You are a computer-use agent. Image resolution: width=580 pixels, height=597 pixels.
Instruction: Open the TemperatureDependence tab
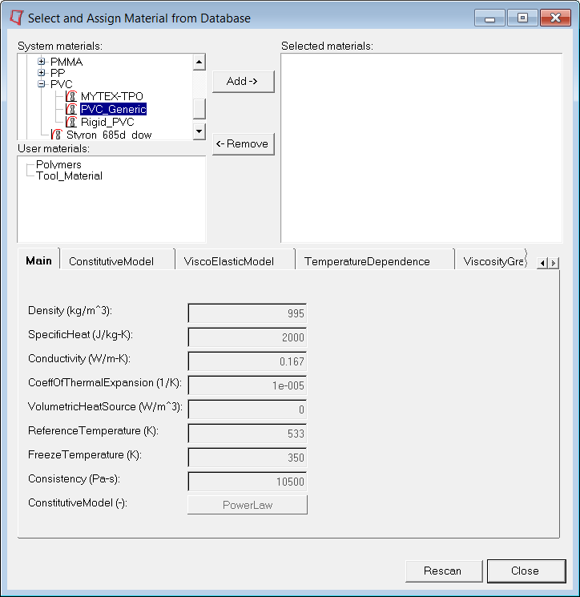tap(374, 261)
